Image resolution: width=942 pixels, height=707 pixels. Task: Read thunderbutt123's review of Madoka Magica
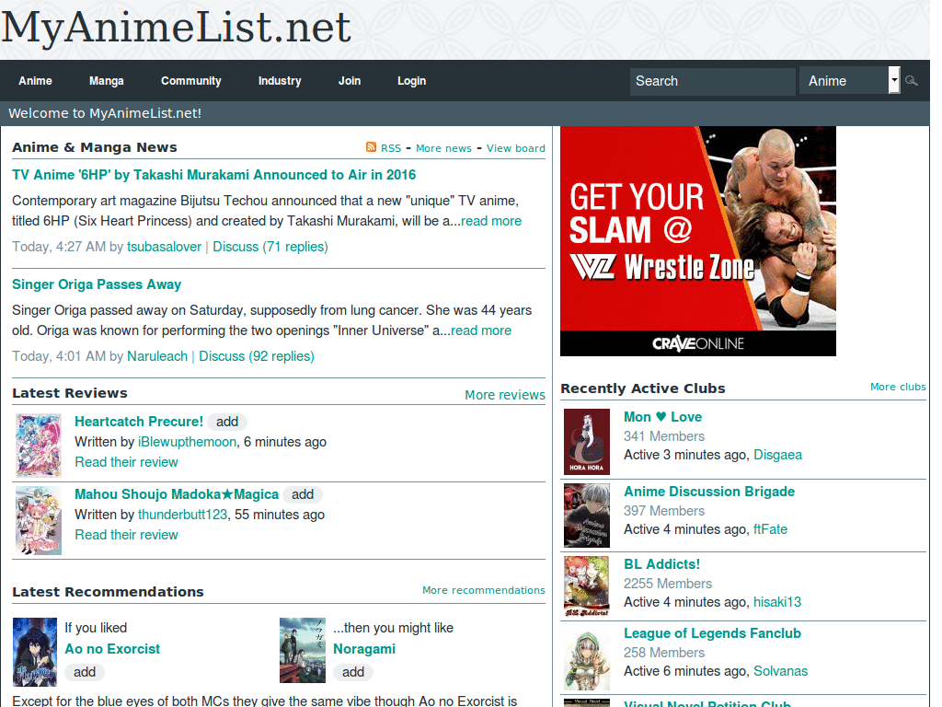tap(126, 535)
